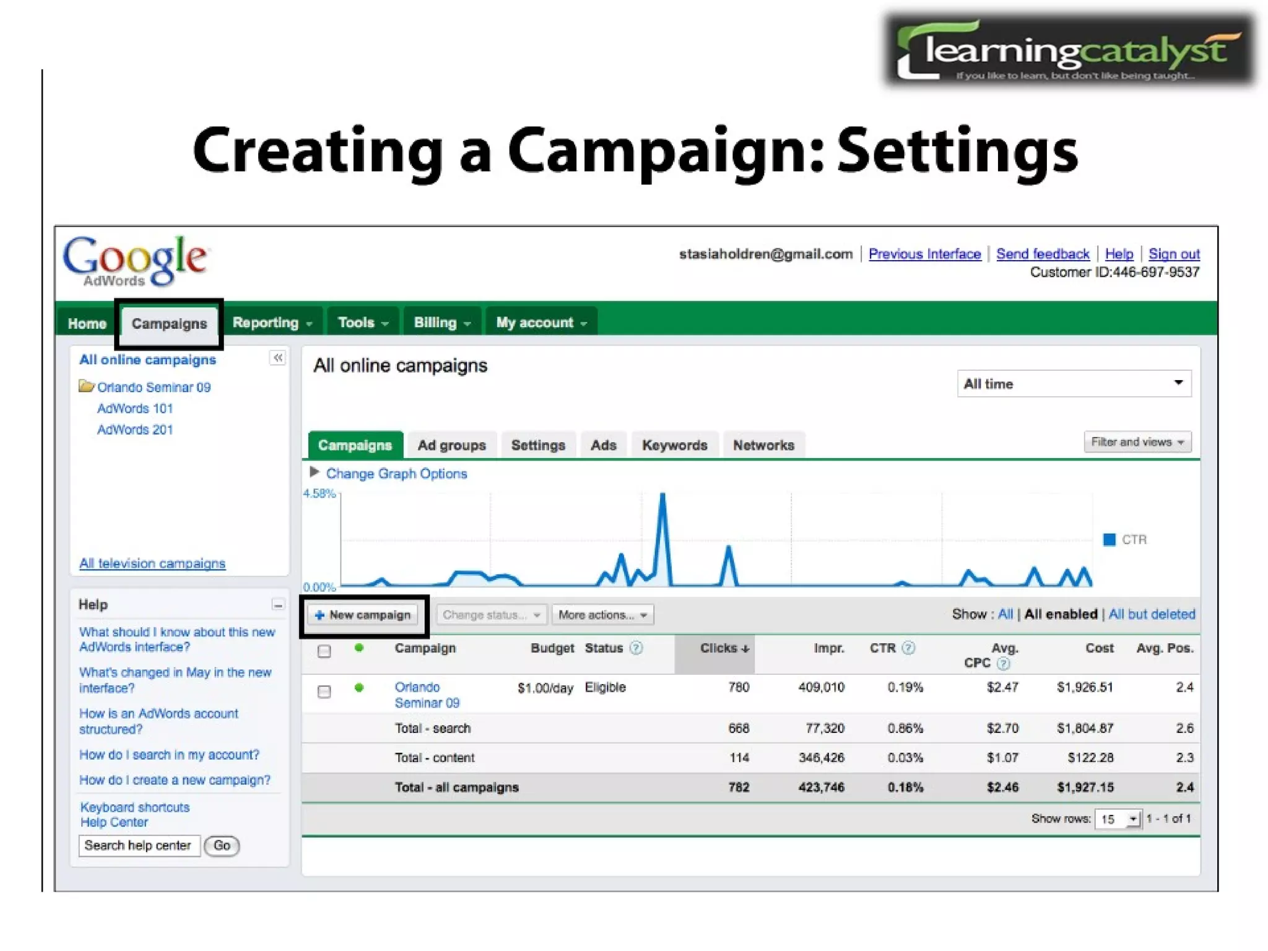The image size is (1268, 951).
Task: Minimize the Help panel via the minus icon
Action: point(278,605)
